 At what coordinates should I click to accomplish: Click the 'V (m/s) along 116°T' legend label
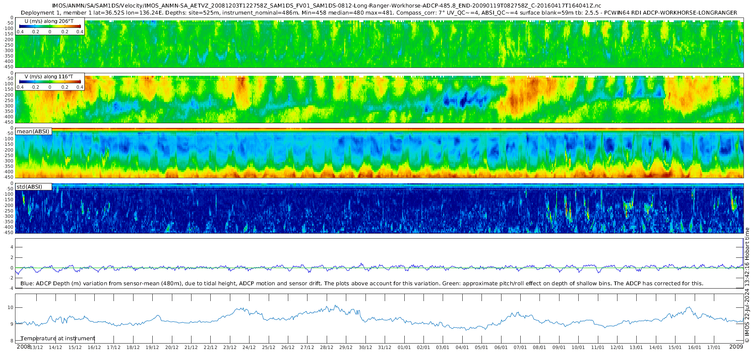49,77
